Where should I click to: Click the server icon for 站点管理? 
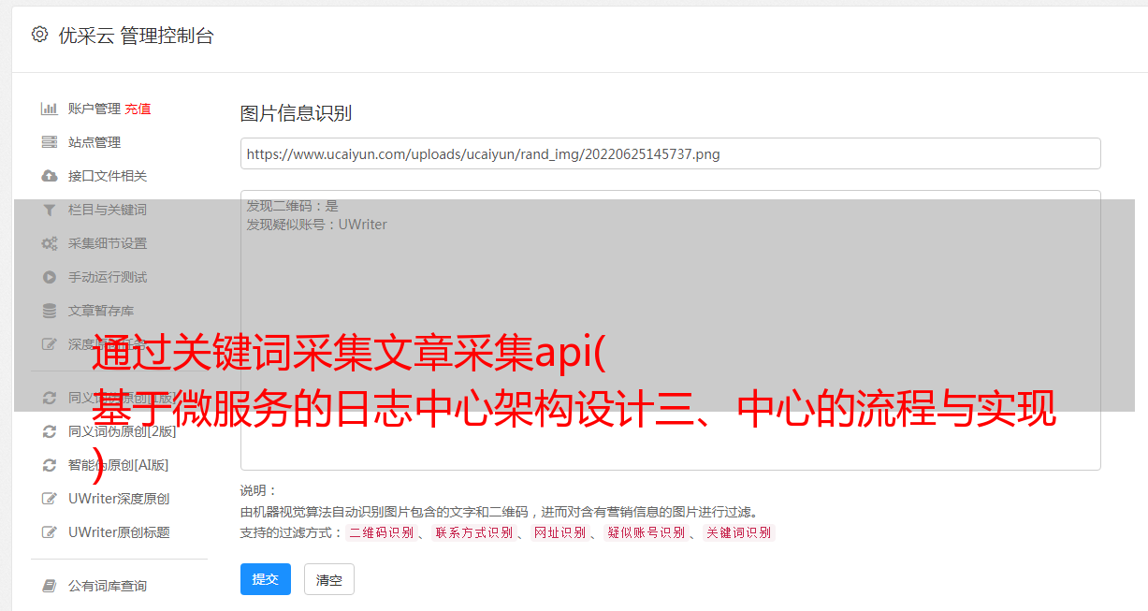(50, 142)
